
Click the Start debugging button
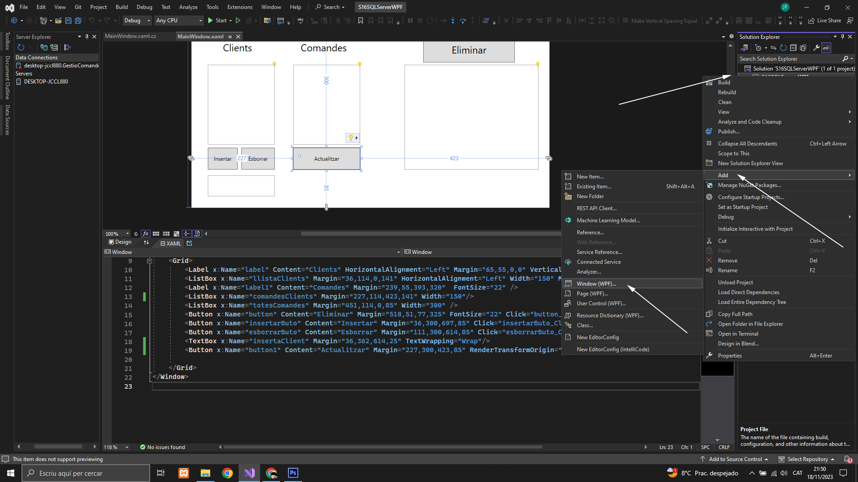click(x=217, y=21)
